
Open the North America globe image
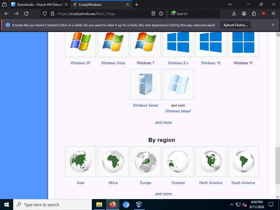click(211, 162)
